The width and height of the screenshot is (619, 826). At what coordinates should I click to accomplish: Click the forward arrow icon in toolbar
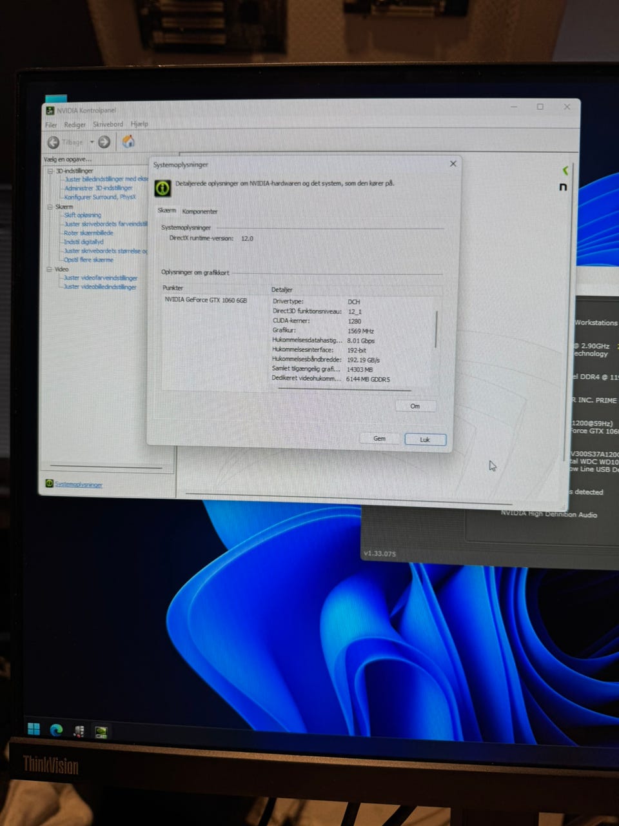(104, 142)
